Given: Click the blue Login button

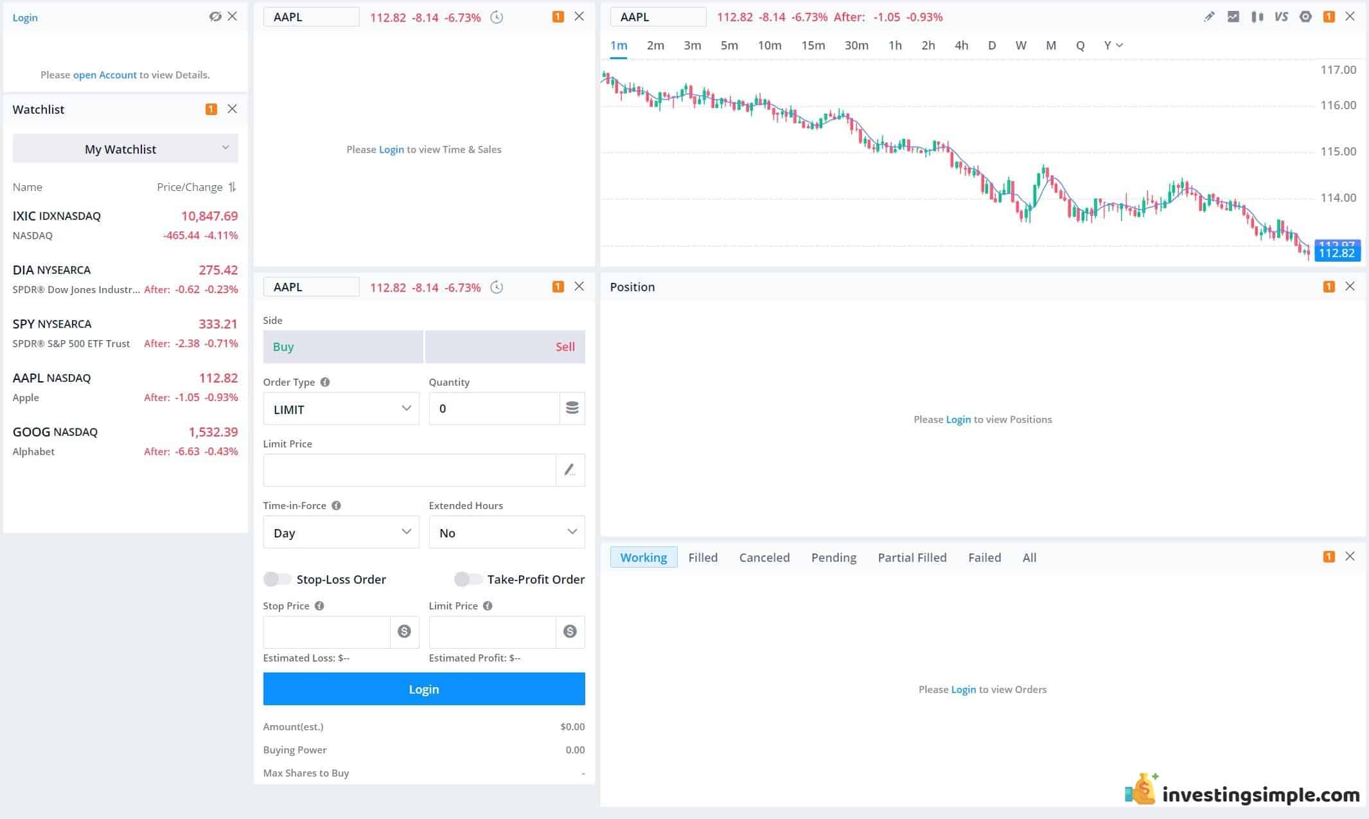Looking at the screenshot, I should click(424, 689).
